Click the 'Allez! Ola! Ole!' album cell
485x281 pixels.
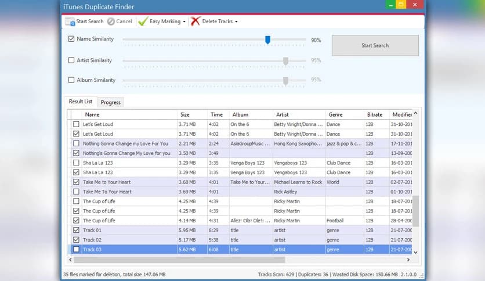250,221
